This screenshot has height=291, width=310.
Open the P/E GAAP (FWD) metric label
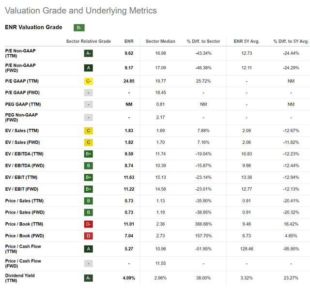pyautogui.click(x=22, y=92)
